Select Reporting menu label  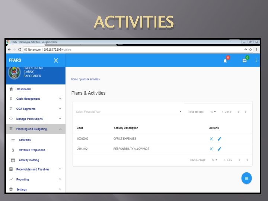tap(23, 179)
